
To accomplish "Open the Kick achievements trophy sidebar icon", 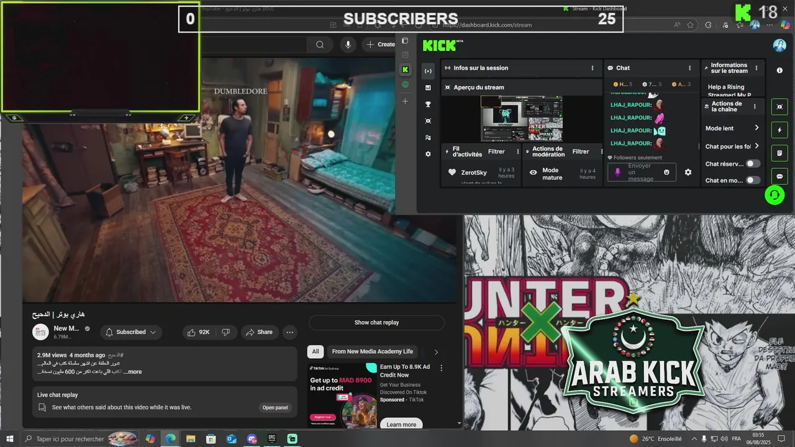I will pyautogui.click(x=428, y=104).
